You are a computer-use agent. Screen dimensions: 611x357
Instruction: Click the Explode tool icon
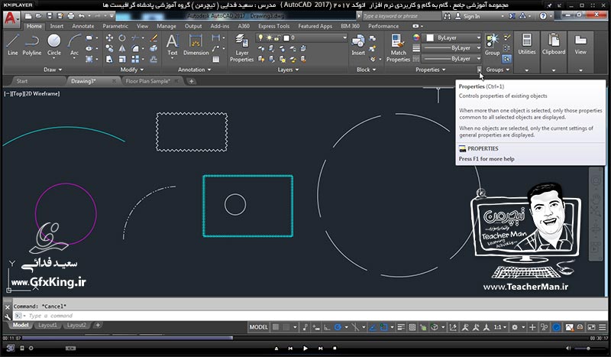pos(154,48)
